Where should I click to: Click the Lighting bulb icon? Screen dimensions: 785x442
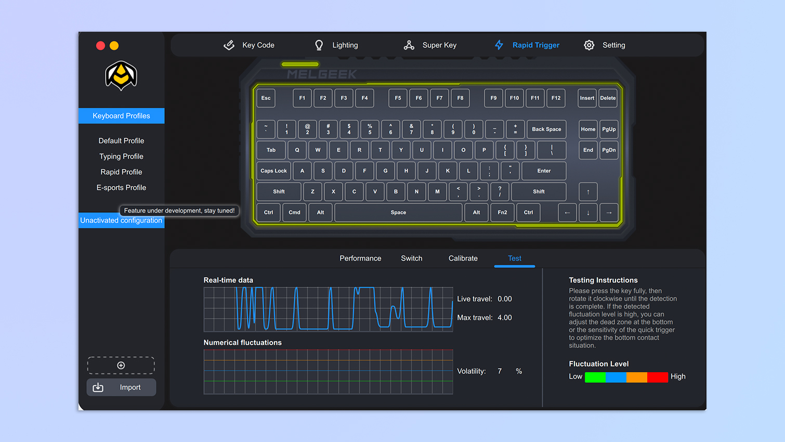click(x=319, y=45)
